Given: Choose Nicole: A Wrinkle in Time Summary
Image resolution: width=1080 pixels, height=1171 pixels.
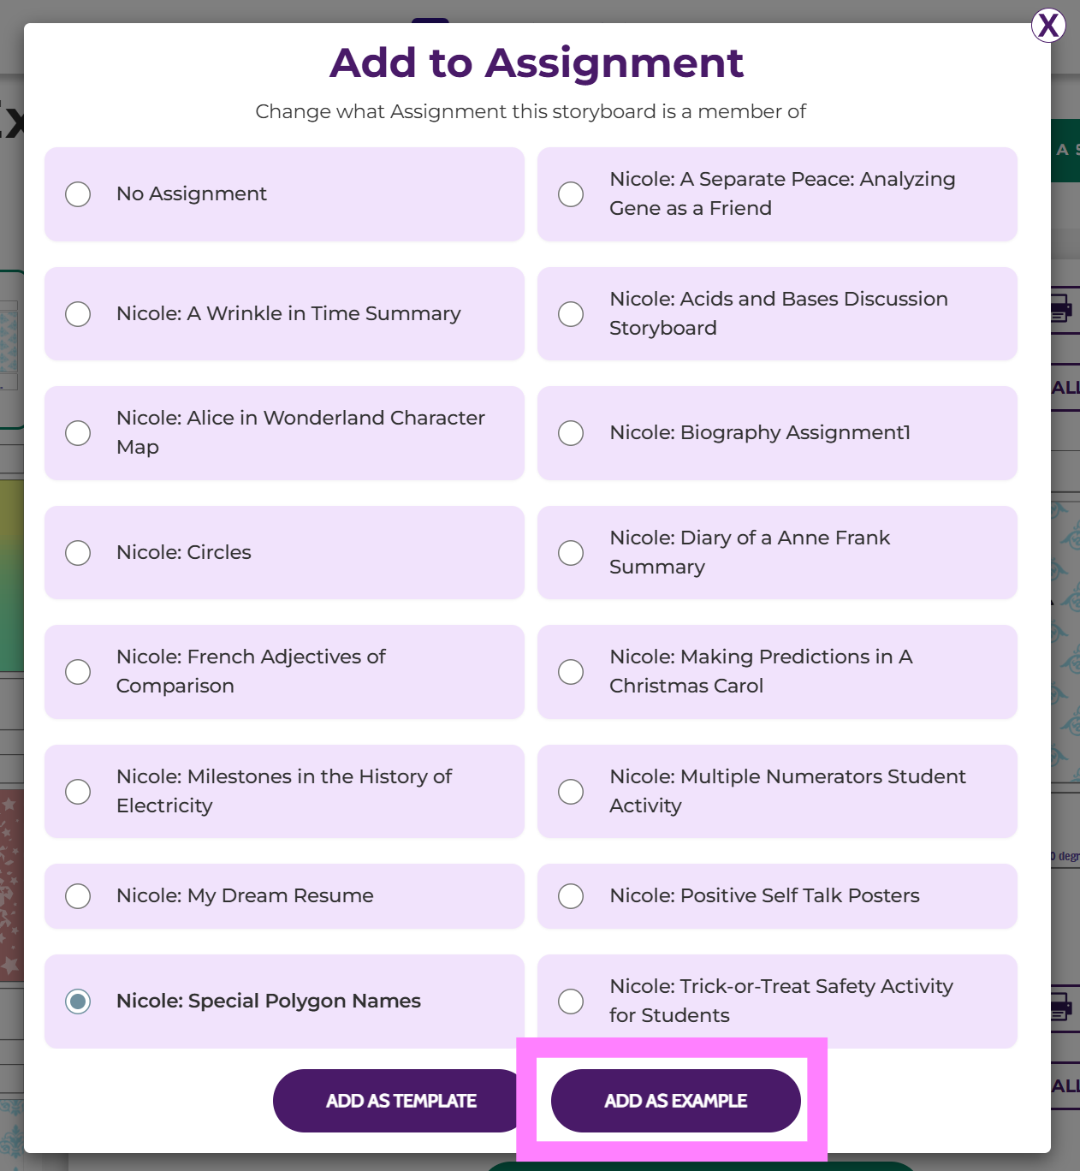Looking at the screenshot, I should [78, 314].
